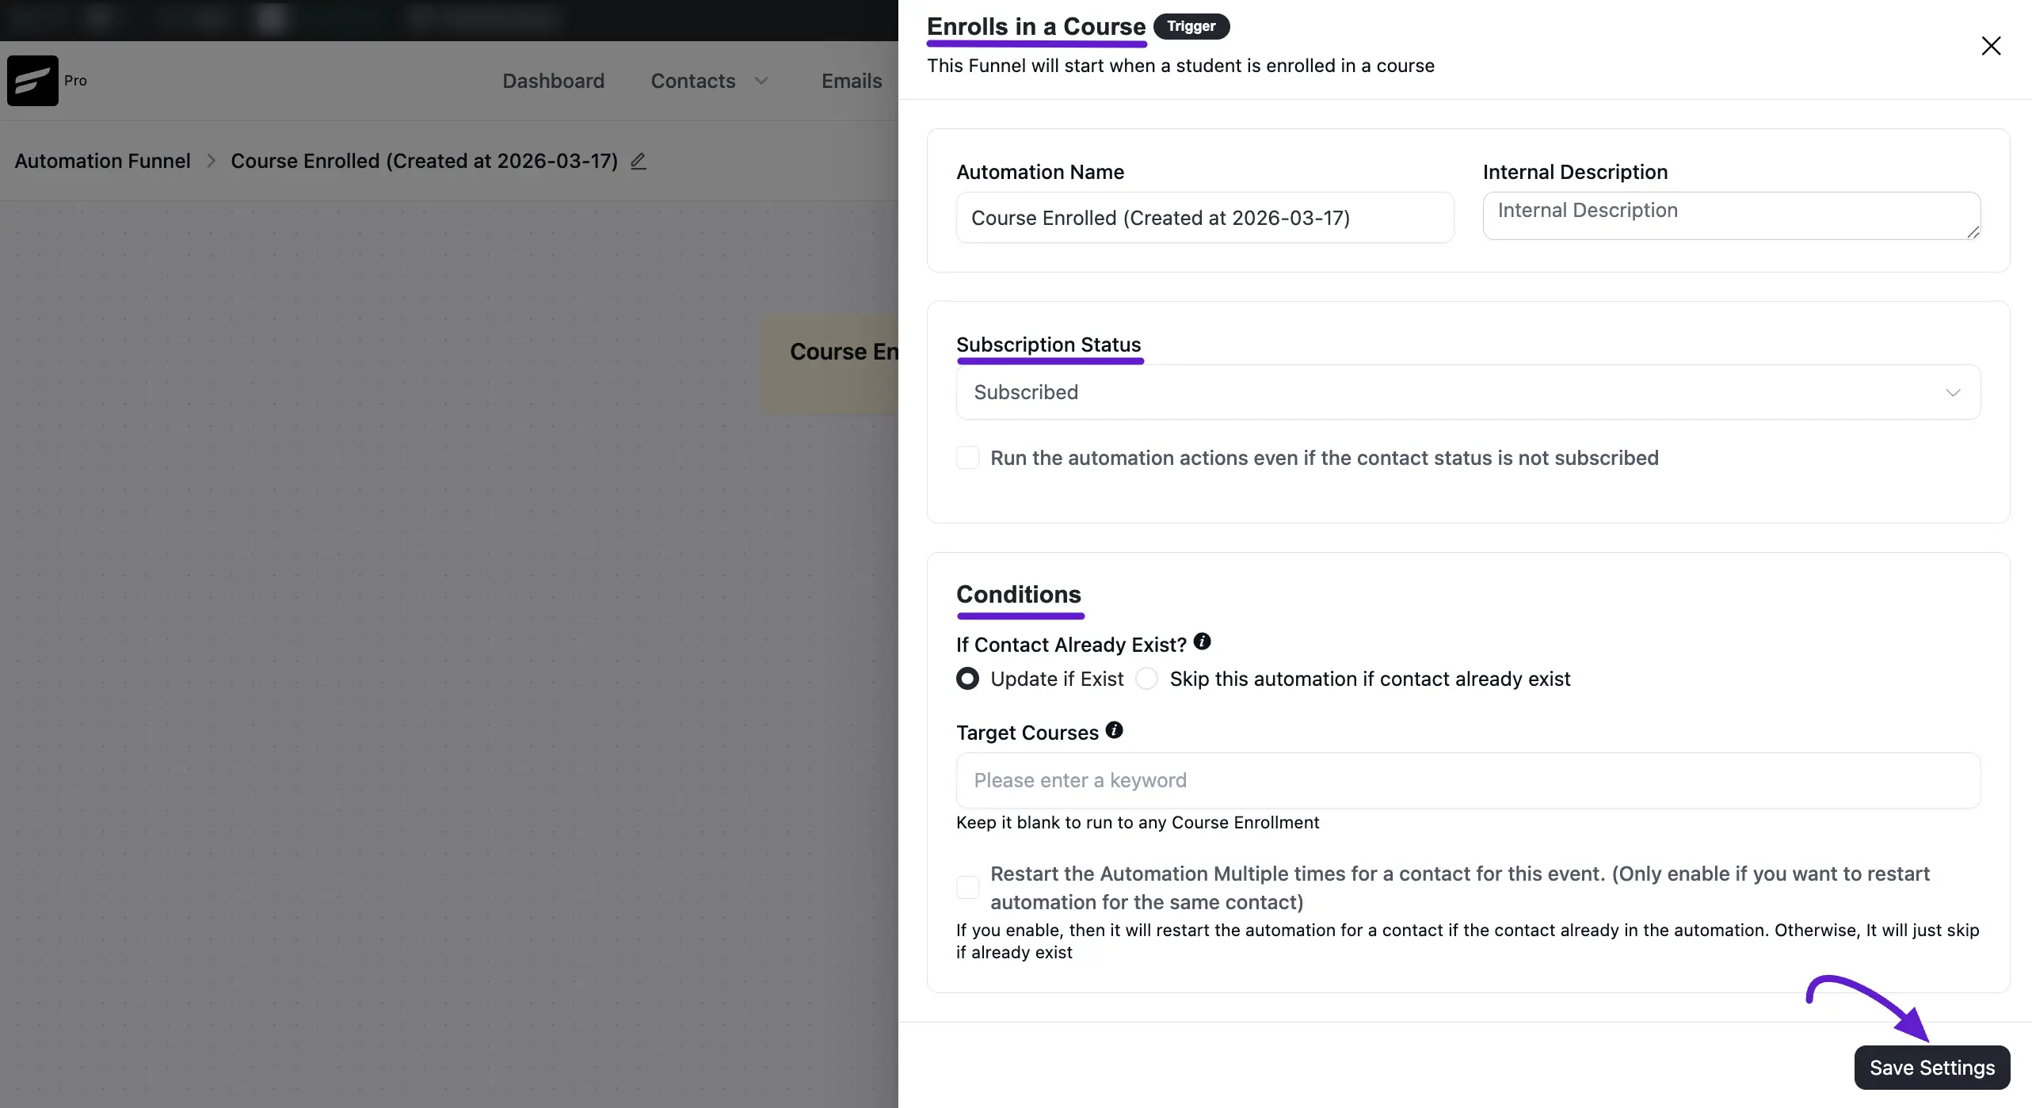Viewport: 2032px width, 1108px height.
Task: Click the Internal Description text area
Action: 1732,215
